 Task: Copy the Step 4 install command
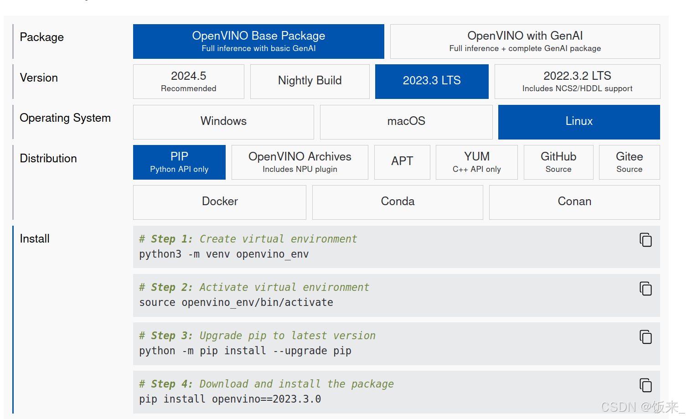click(x=646, y=385)
